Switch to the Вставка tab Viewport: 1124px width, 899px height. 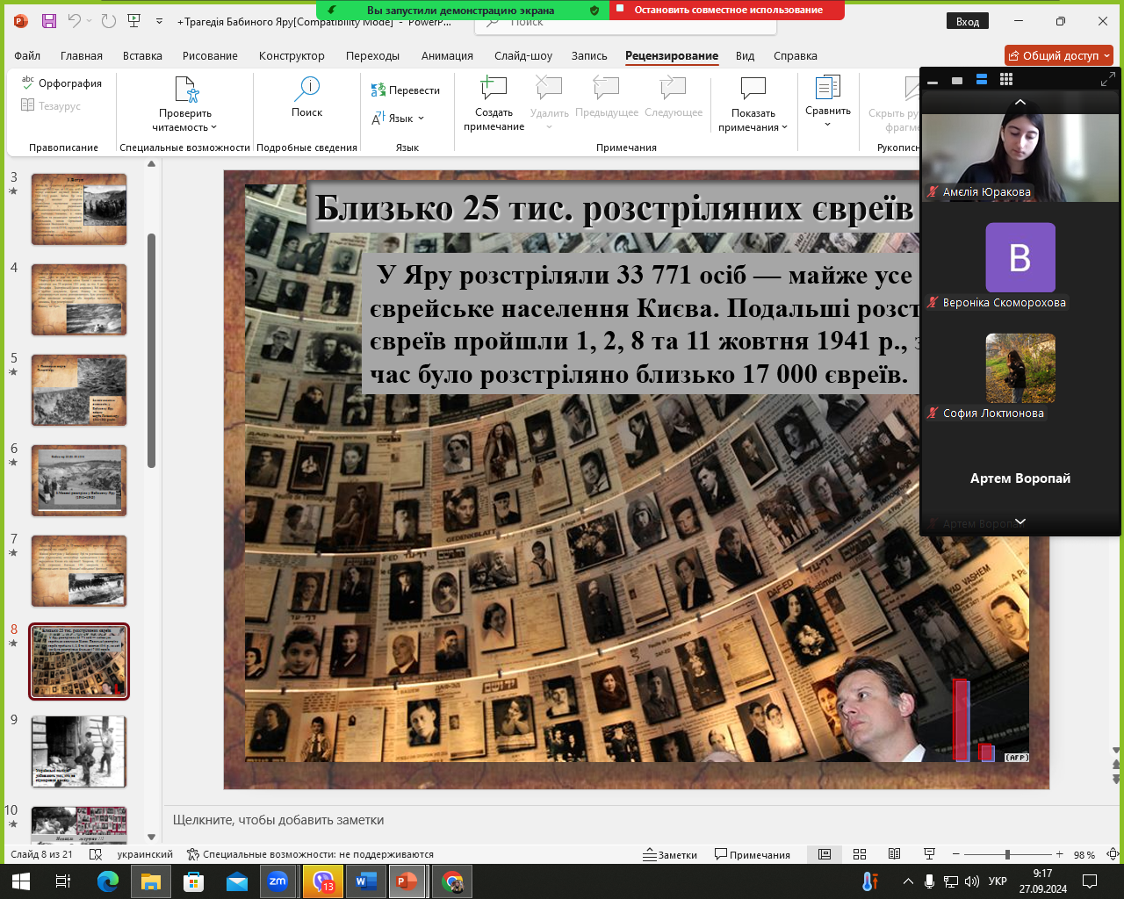(142, 55)
